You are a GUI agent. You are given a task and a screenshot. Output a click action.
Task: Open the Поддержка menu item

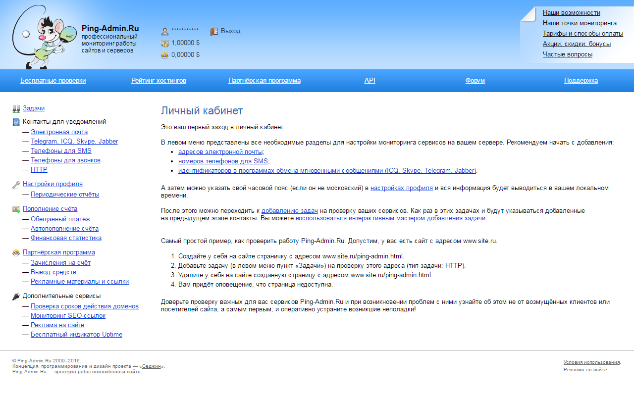click(581, 81)
